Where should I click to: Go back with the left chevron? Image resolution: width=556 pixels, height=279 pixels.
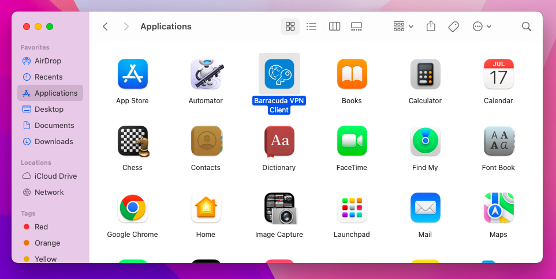[x=105, y=27]
